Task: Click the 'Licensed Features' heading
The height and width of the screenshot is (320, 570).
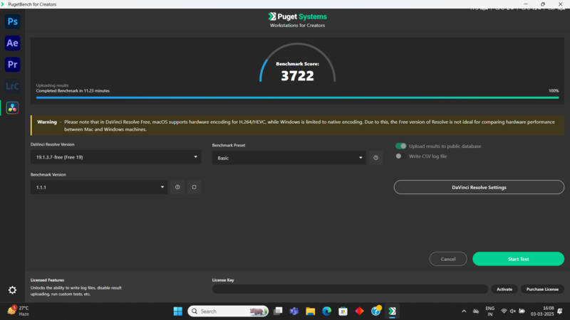Action: (x=47, y=280)
